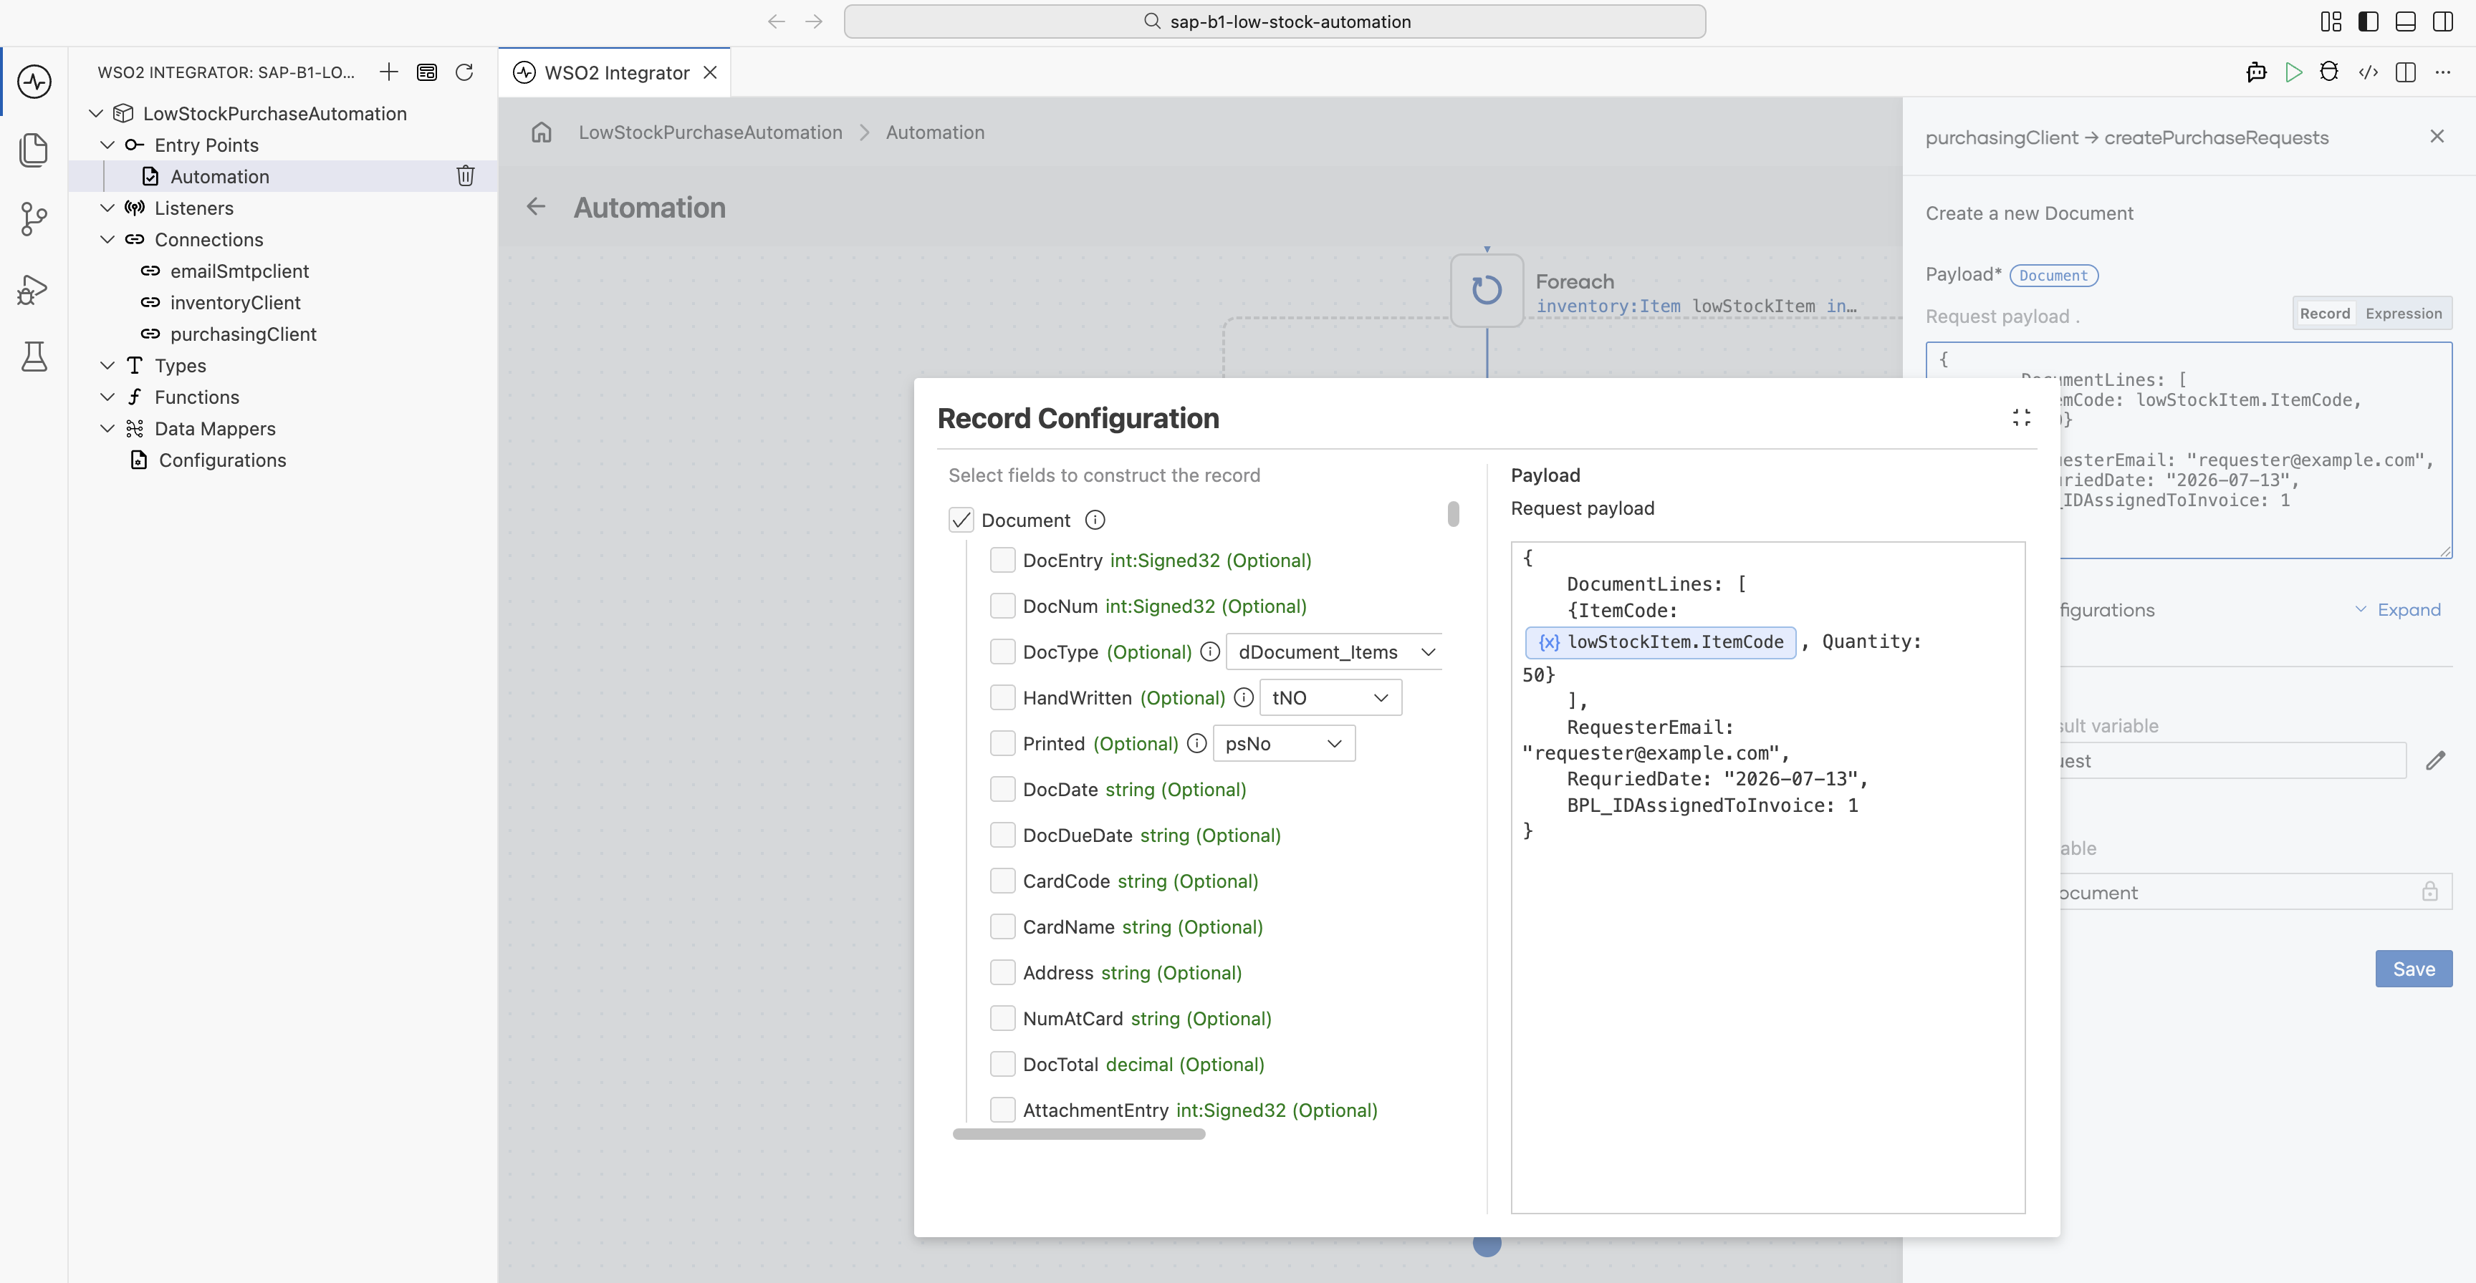Open the Testing flask icon
This screenshot has width=2476, height=1283.
34,357
